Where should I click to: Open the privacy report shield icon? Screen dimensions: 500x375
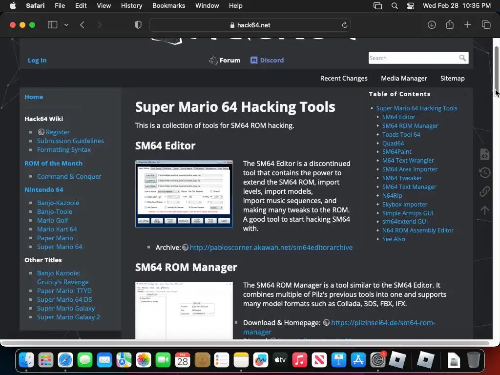pyautogui.click(x=138, y=25)
